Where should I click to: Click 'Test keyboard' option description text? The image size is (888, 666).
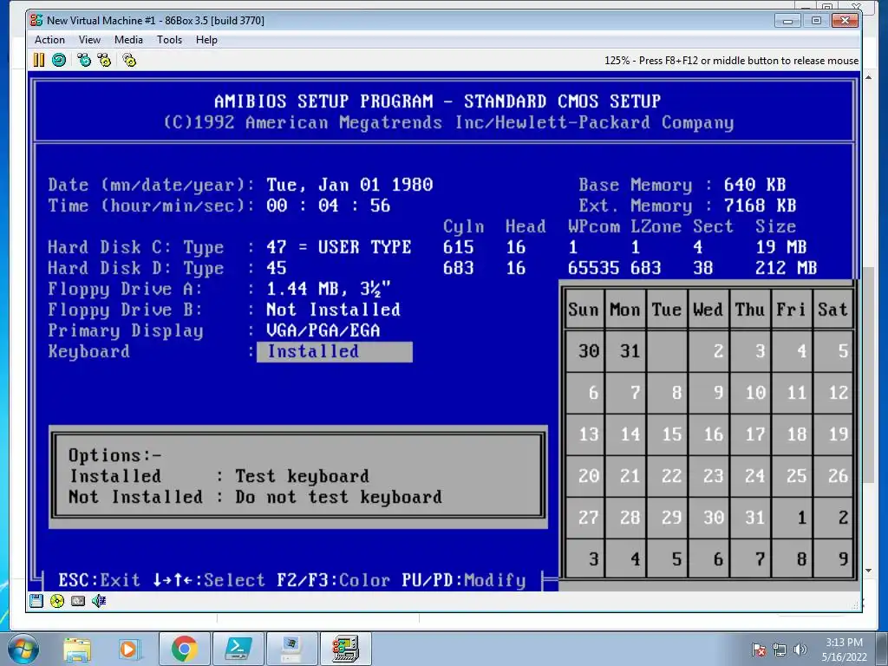(303, 476)
